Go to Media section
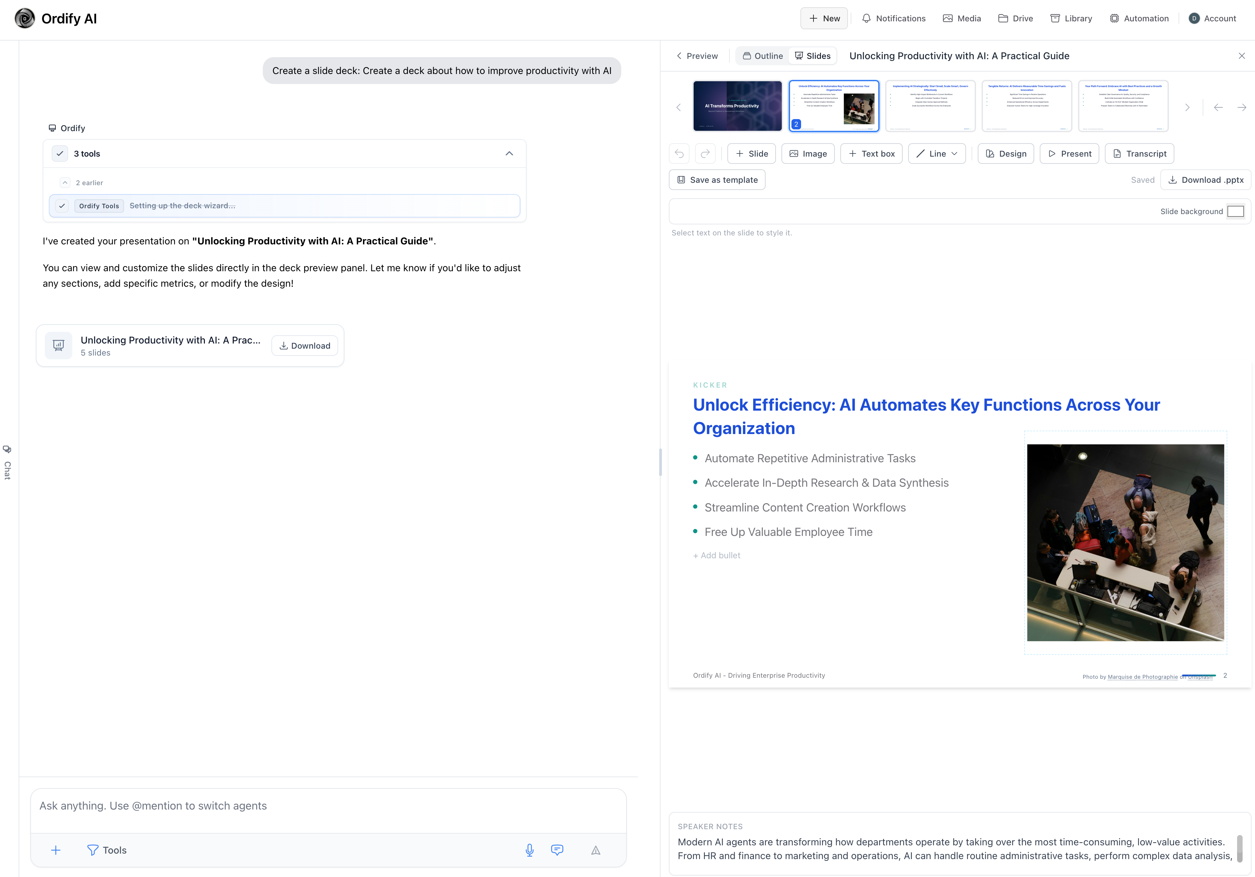The height and width of the screenshot is (877, 1255). coord(962,19)
